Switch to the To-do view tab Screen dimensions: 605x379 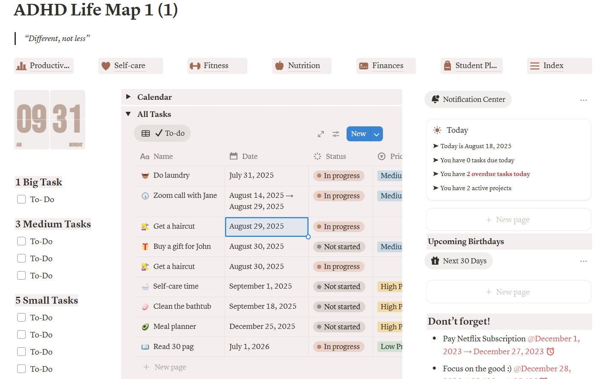tap(163, 133)
